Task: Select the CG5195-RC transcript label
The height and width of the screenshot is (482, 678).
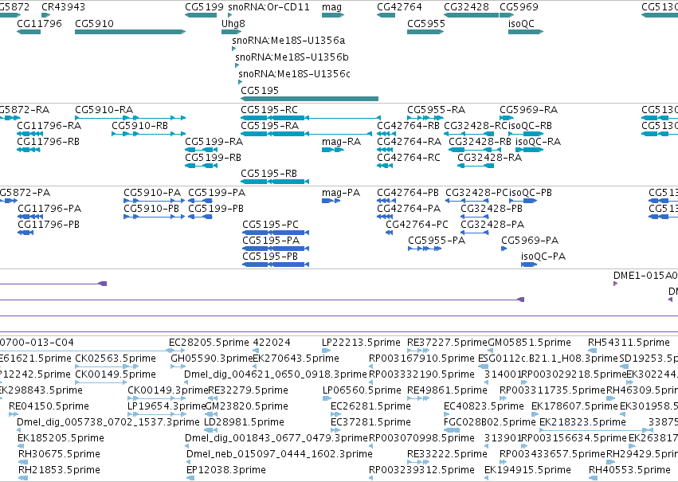Action: tap(269, 110)
